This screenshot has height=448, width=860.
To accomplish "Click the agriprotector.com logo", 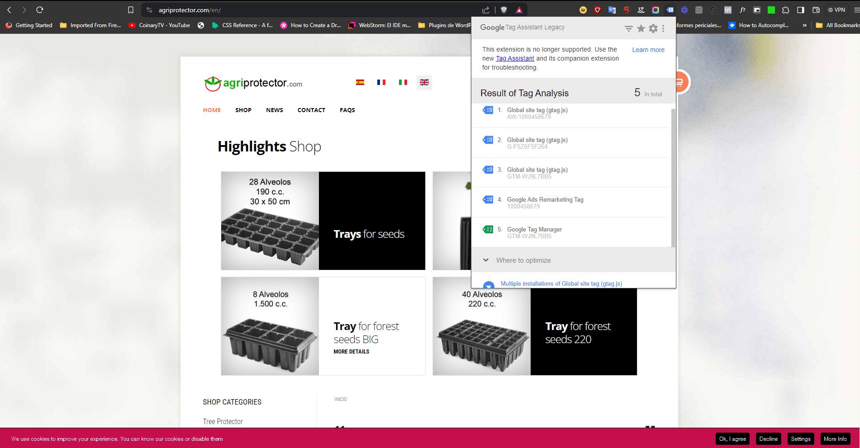I will pyautogui.click(x=253, y=83).
